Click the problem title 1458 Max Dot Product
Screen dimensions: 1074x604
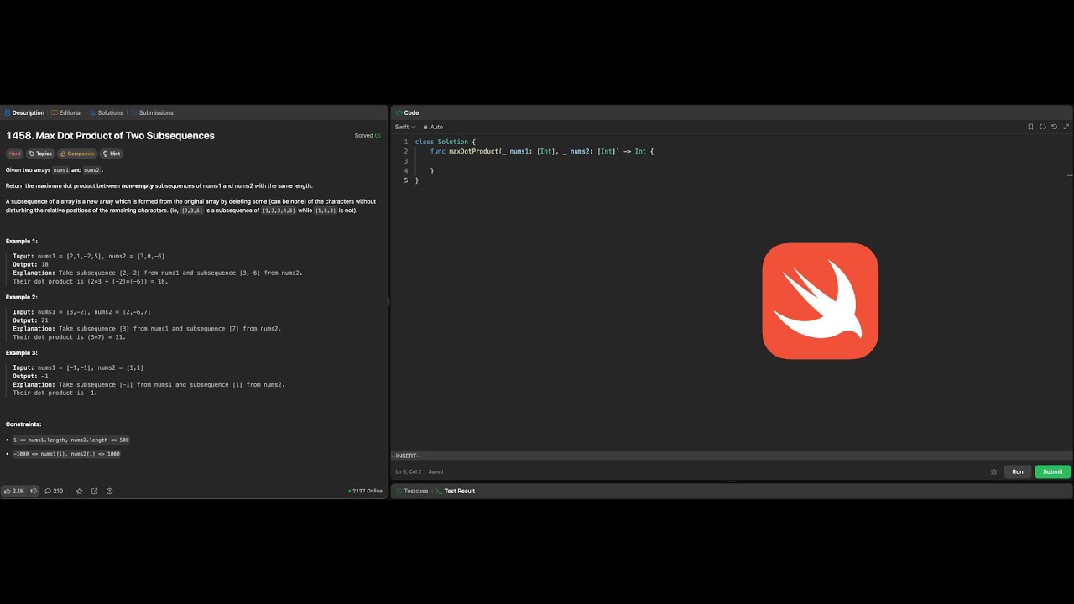tap(110, 135)
